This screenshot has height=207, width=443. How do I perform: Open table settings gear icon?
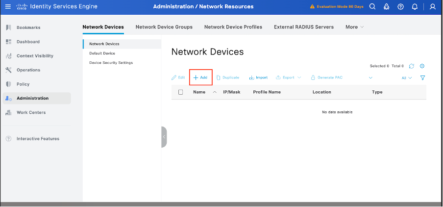(422, 66)
